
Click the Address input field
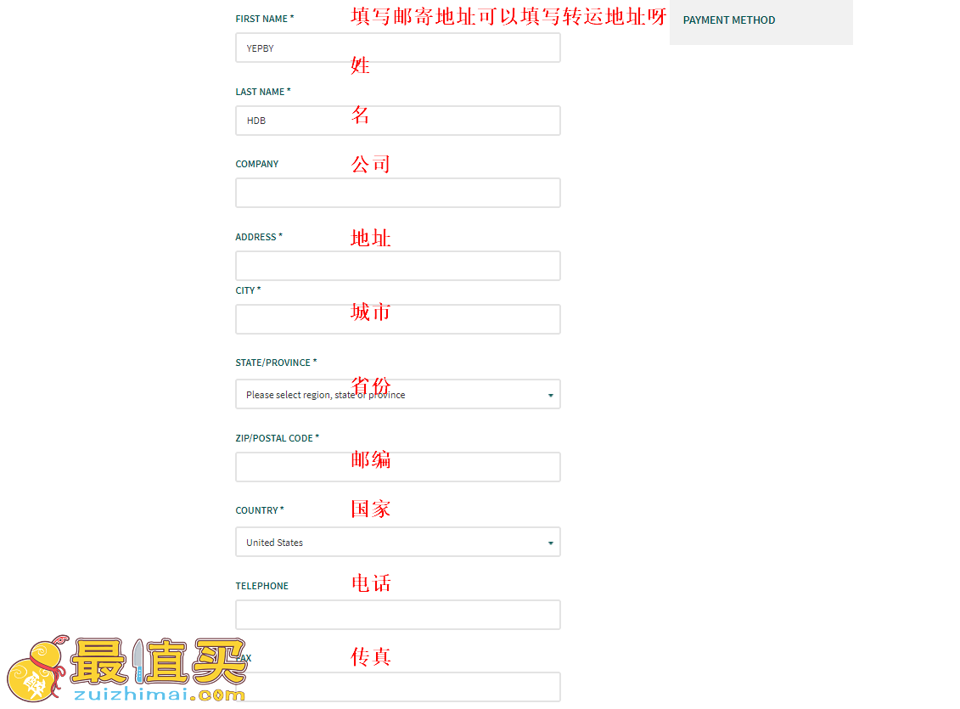(x=398, y=266)
